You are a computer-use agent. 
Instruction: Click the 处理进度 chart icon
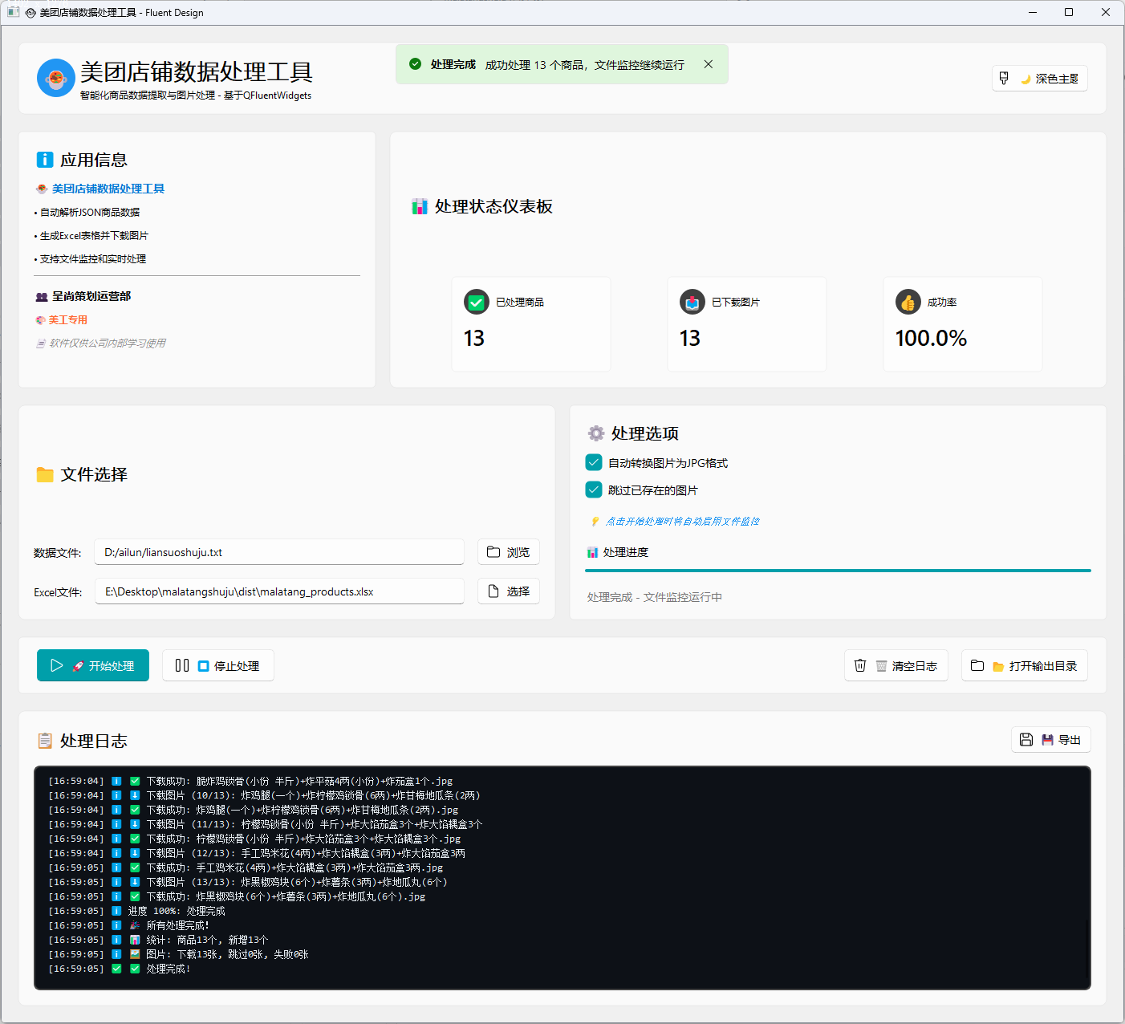tap(592, 552)
